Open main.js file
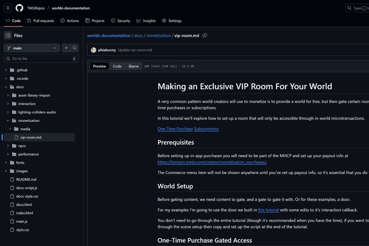This screenshot has width=369, height=246. (22, 222)
